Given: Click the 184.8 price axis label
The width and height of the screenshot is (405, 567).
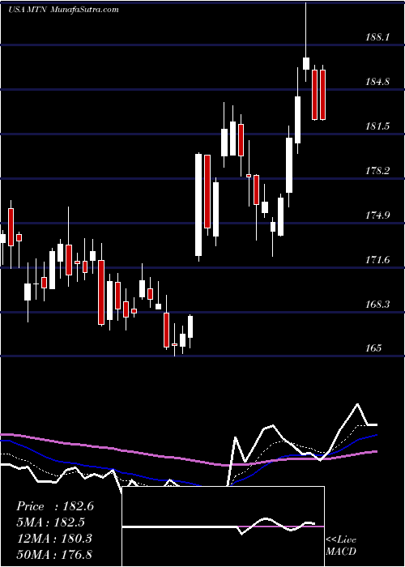Looking at the screenshot, I should point(377,81).
